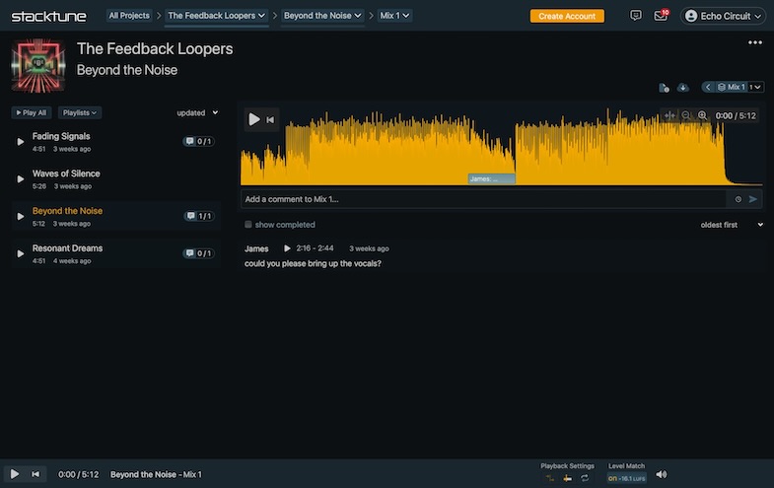Click the project album artwork thumbnail

pos(38,66)
